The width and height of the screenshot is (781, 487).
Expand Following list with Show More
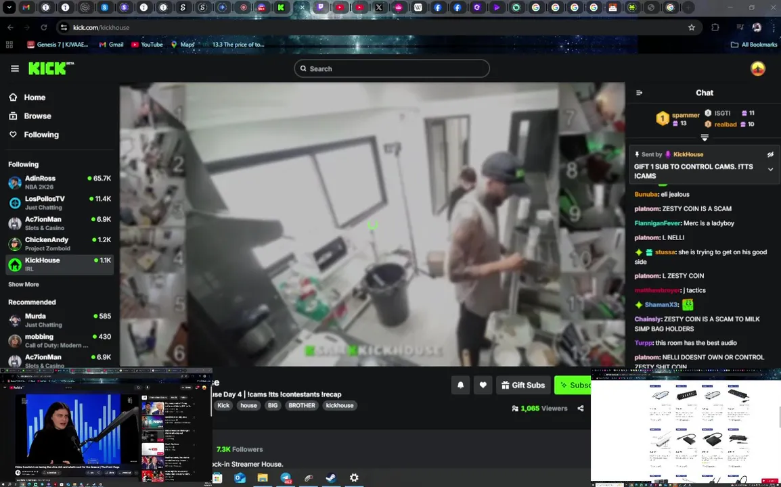coord(24,284)
